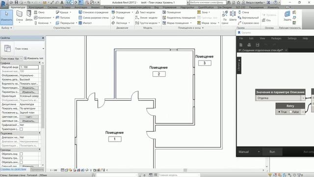This screenshot has width=314, height=177.
Task: Open the Dynamo Packages menu
Action: point(276,38)
